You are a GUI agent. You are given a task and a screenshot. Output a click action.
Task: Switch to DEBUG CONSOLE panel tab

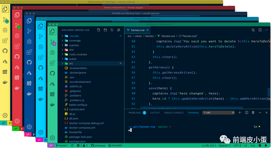point(174,113)
